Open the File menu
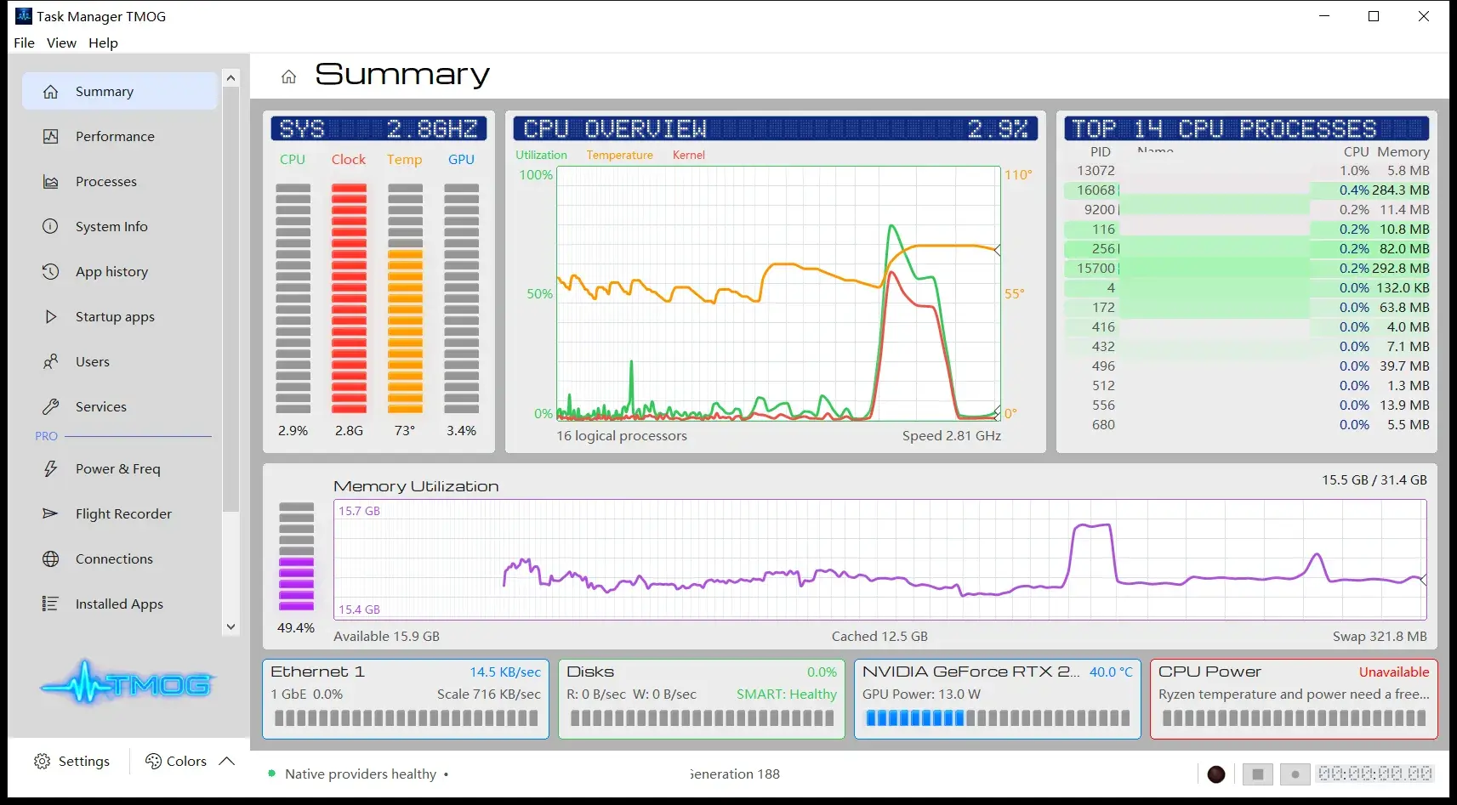 click(25, 43)
